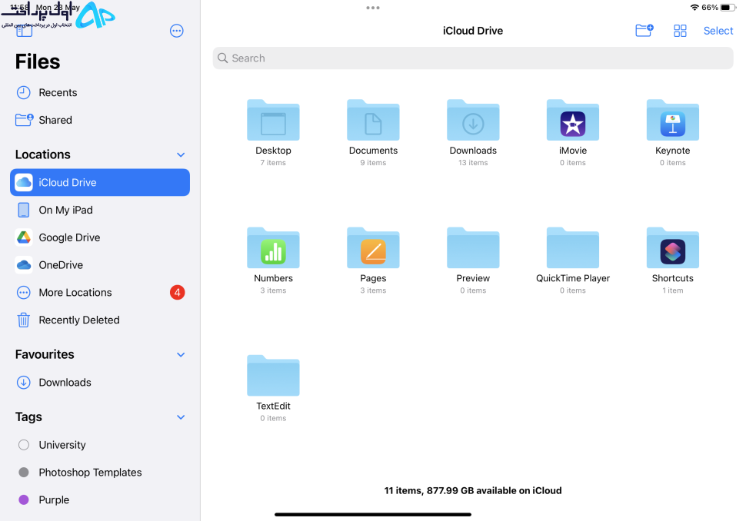Click the home indicator bar at bottom

(373, 514)
